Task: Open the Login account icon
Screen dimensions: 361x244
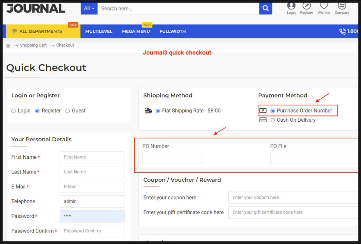Action: [291, 6]
